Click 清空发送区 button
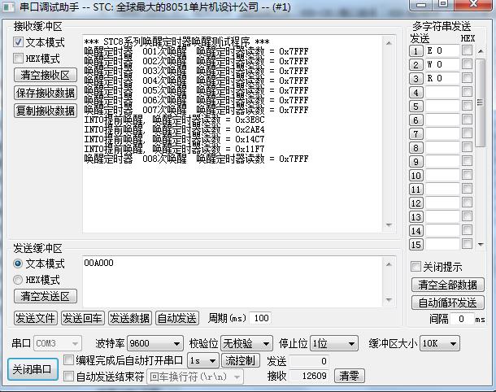Image resolution: width=496 pixels, height=392 pixels. coord(46,296)
